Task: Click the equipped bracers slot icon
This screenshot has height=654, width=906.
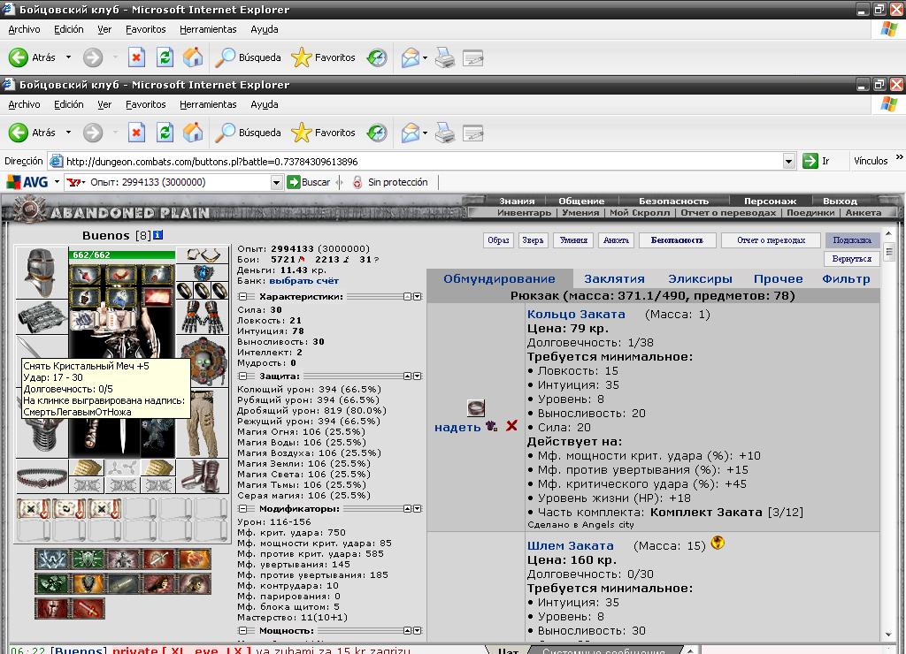Action: [41, 317]
